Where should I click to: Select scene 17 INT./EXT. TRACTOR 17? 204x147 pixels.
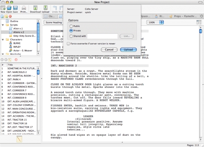[x=19, y=127]
